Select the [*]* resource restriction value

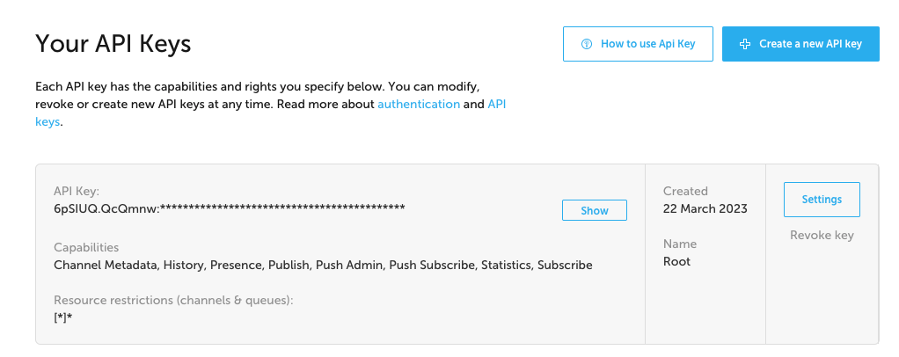click(x=62, y=317)
